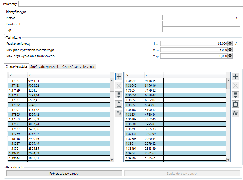Image resolution: width=243 pixels, height=180 pixels.
Task: Select the Y column header in right table
Action: coord(154,75)
